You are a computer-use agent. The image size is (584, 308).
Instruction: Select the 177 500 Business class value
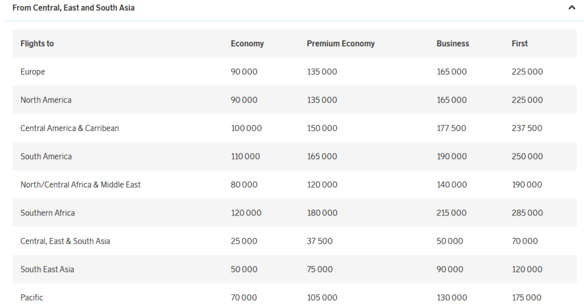451,128
